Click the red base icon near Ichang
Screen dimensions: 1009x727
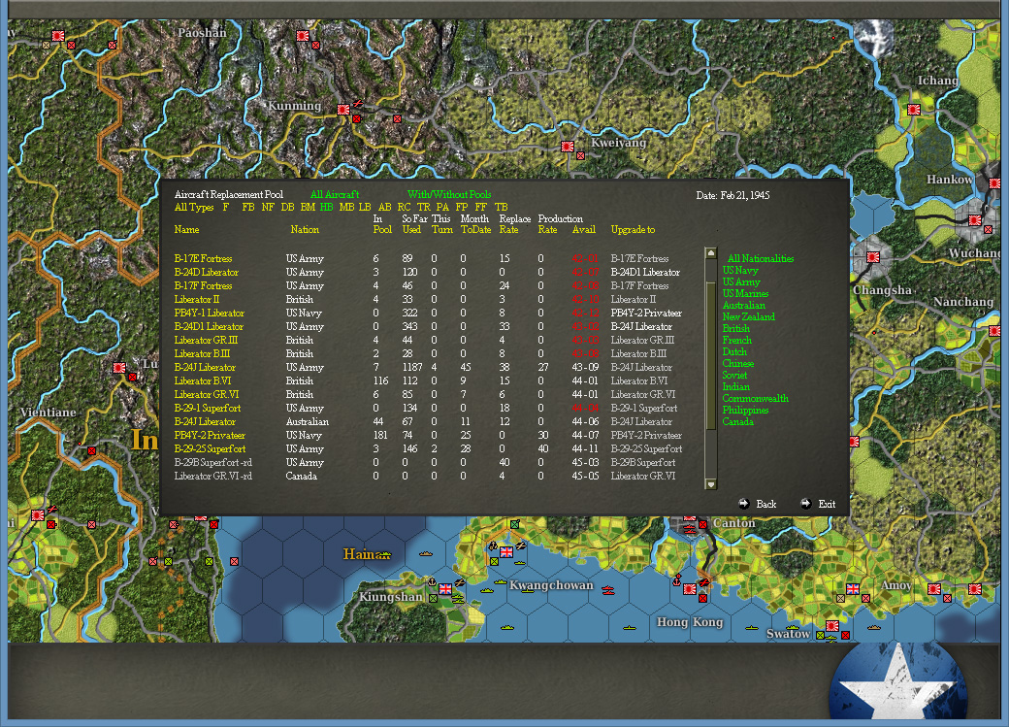[x=913, y=110]
